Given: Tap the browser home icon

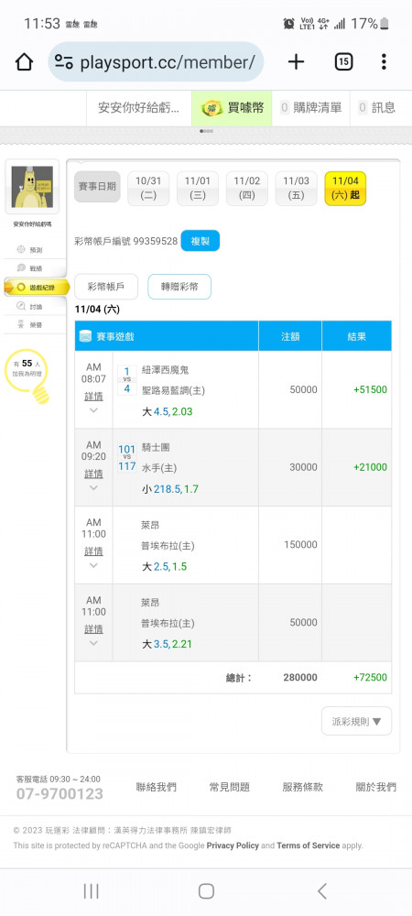Looking at the screenshot, I should [x=24, y=61].
